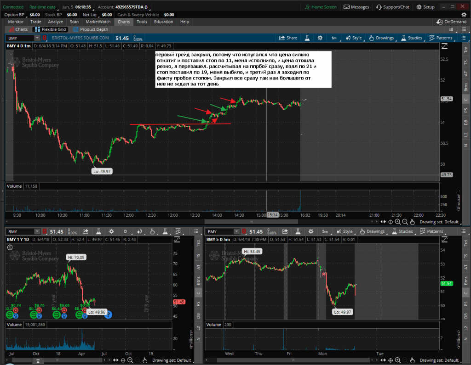This screenshot has width=471, height=365.
Task: Toggle the Flexible Grid view
Action: (51, 29)
